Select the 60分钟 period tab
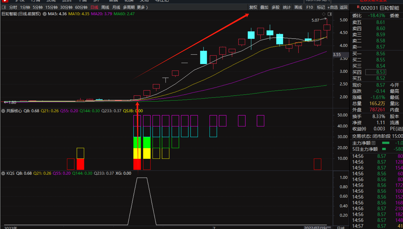This screenshot has height=229, width=403. tap(81, 7)
